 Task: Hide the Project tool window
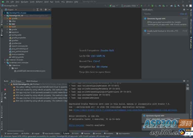pos(50,10)
